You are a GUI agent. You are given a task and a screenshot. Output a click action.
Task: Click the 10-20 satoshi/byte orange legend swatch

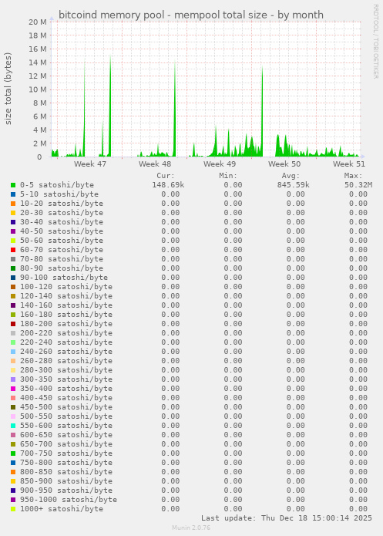click(13, 204)
